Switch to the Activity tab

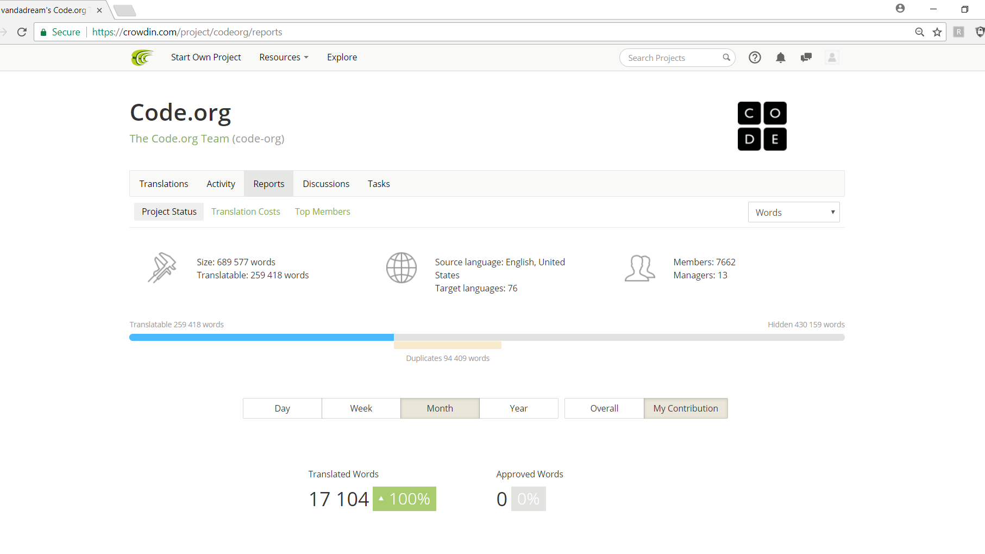pyautogui.click(x=221, y=184)
